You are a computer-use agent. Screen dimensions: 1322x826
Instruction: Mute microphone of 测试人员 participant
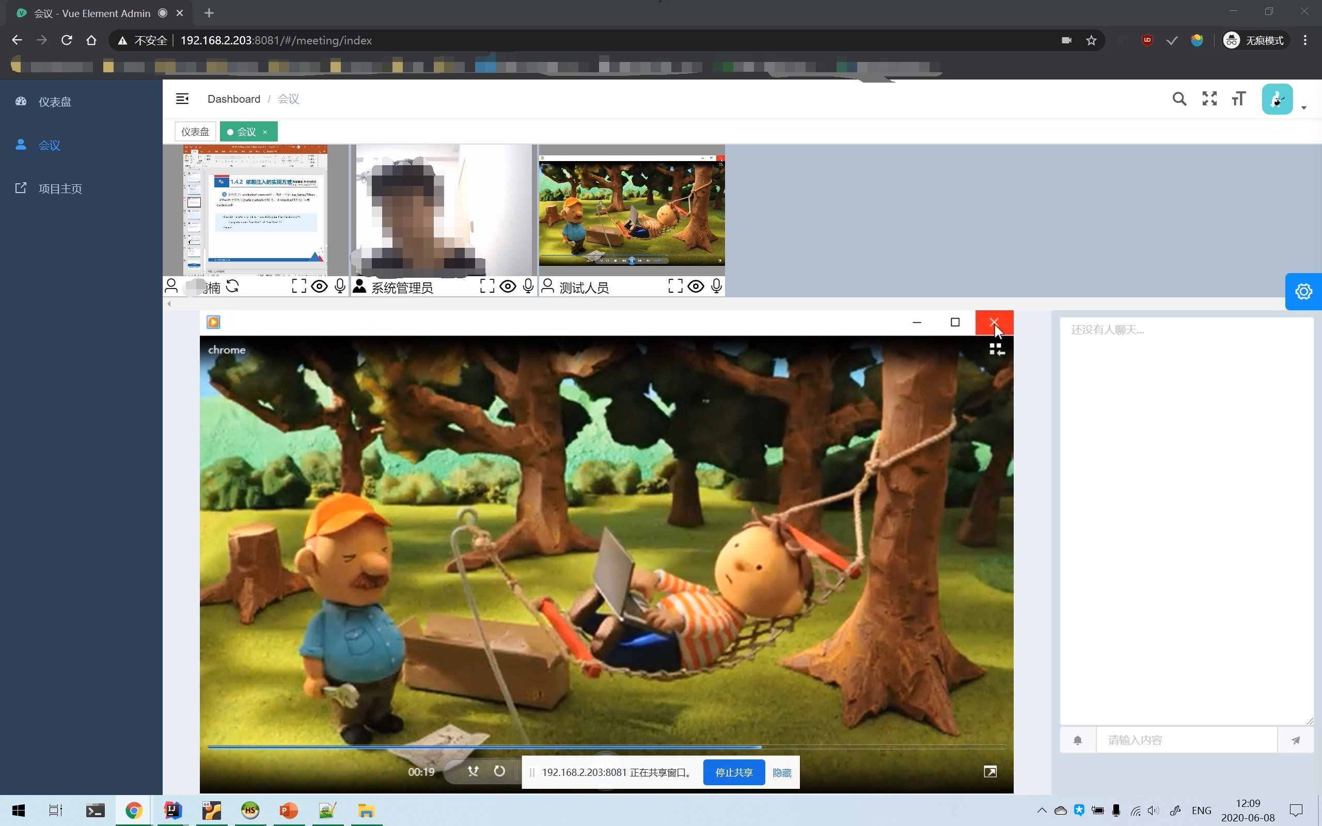pyautogui.click(x=717, y=286)
